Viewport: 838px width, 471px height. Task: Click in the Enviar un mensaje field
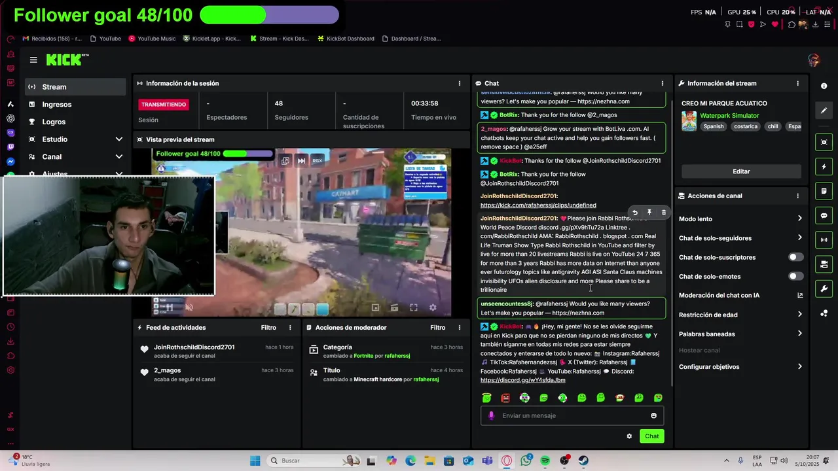tap(572, 415)
